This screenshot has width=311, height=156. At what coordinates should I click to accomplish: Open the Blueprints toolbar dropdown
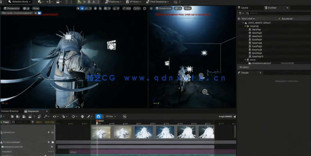(x=50, y=2)
